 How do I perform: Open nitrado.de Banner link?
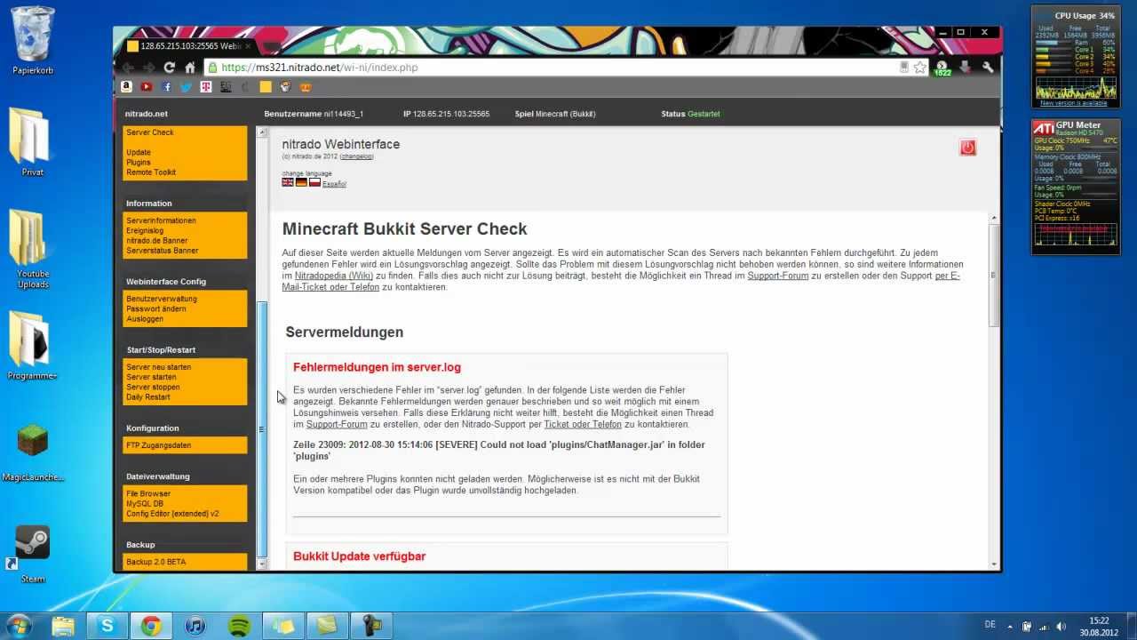[156, 240]
